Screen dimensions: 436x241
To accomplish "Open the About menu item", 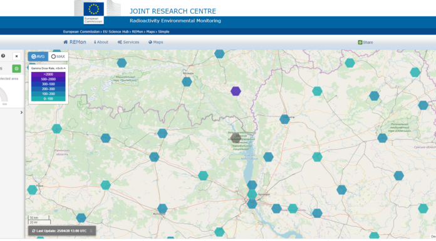I will [x=101, y=42].
